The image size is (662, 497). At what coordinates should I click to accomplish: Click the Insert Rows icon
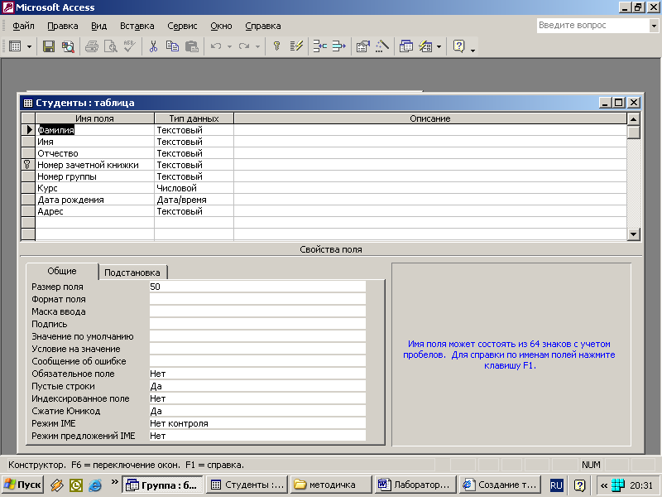coord(319,47)
